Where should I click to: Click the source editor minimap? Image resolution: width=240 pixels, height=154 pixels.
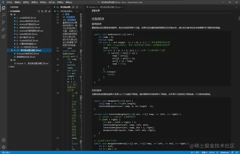click(x=81, y=81)
